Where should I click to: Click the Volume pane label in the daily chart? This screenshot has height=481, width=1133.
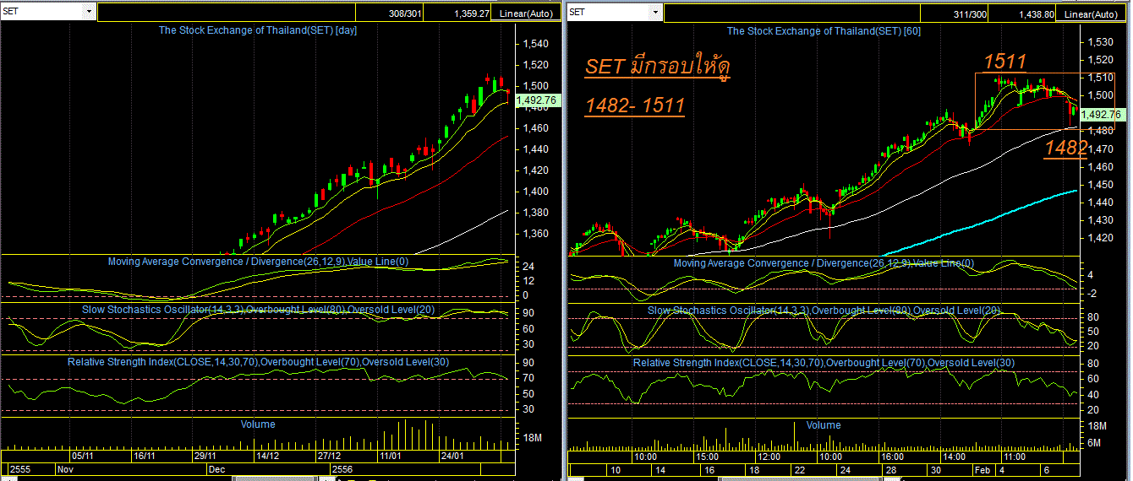[258, 424]
